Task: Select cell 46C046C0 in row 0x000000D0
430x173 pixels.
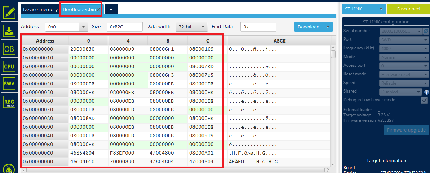Action: 88,161
